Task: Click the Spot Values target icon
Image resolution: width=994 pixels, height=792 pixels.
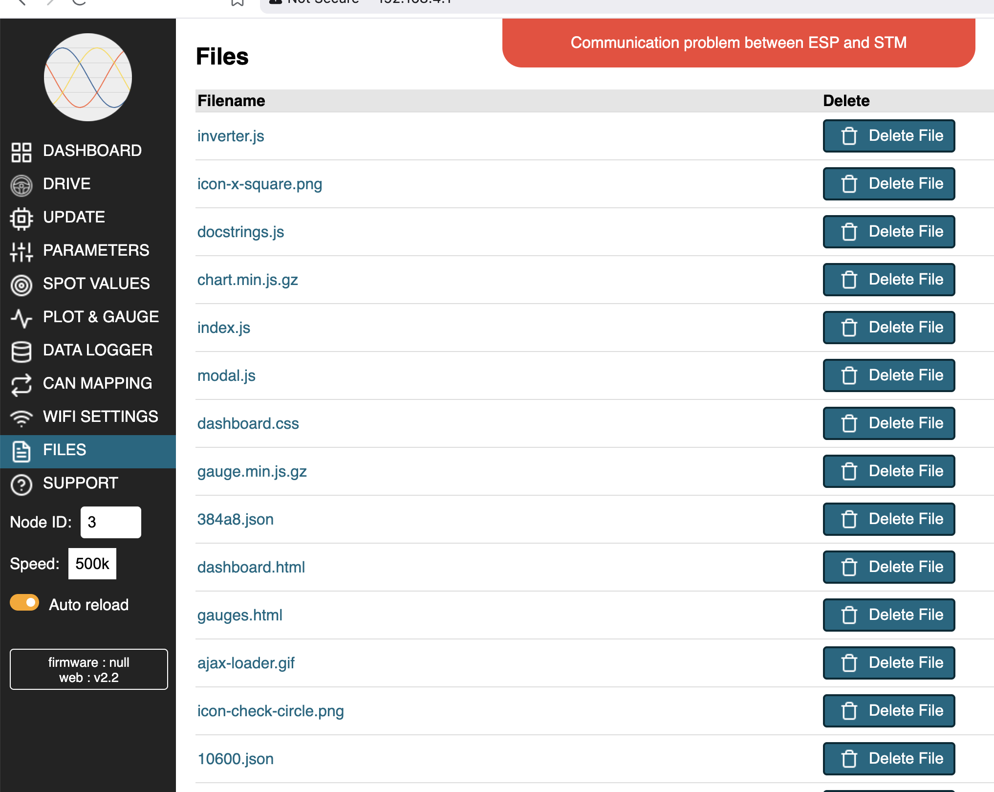Action: pos(21,285)
